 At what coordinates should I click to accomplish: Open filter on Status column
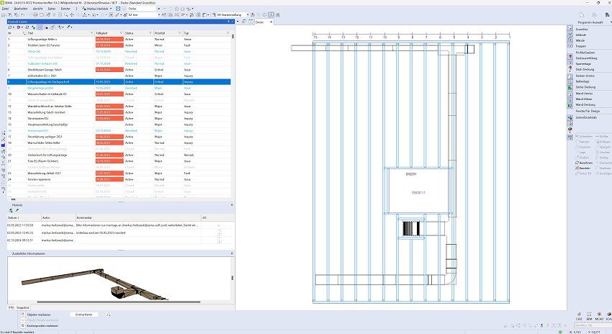150,33
